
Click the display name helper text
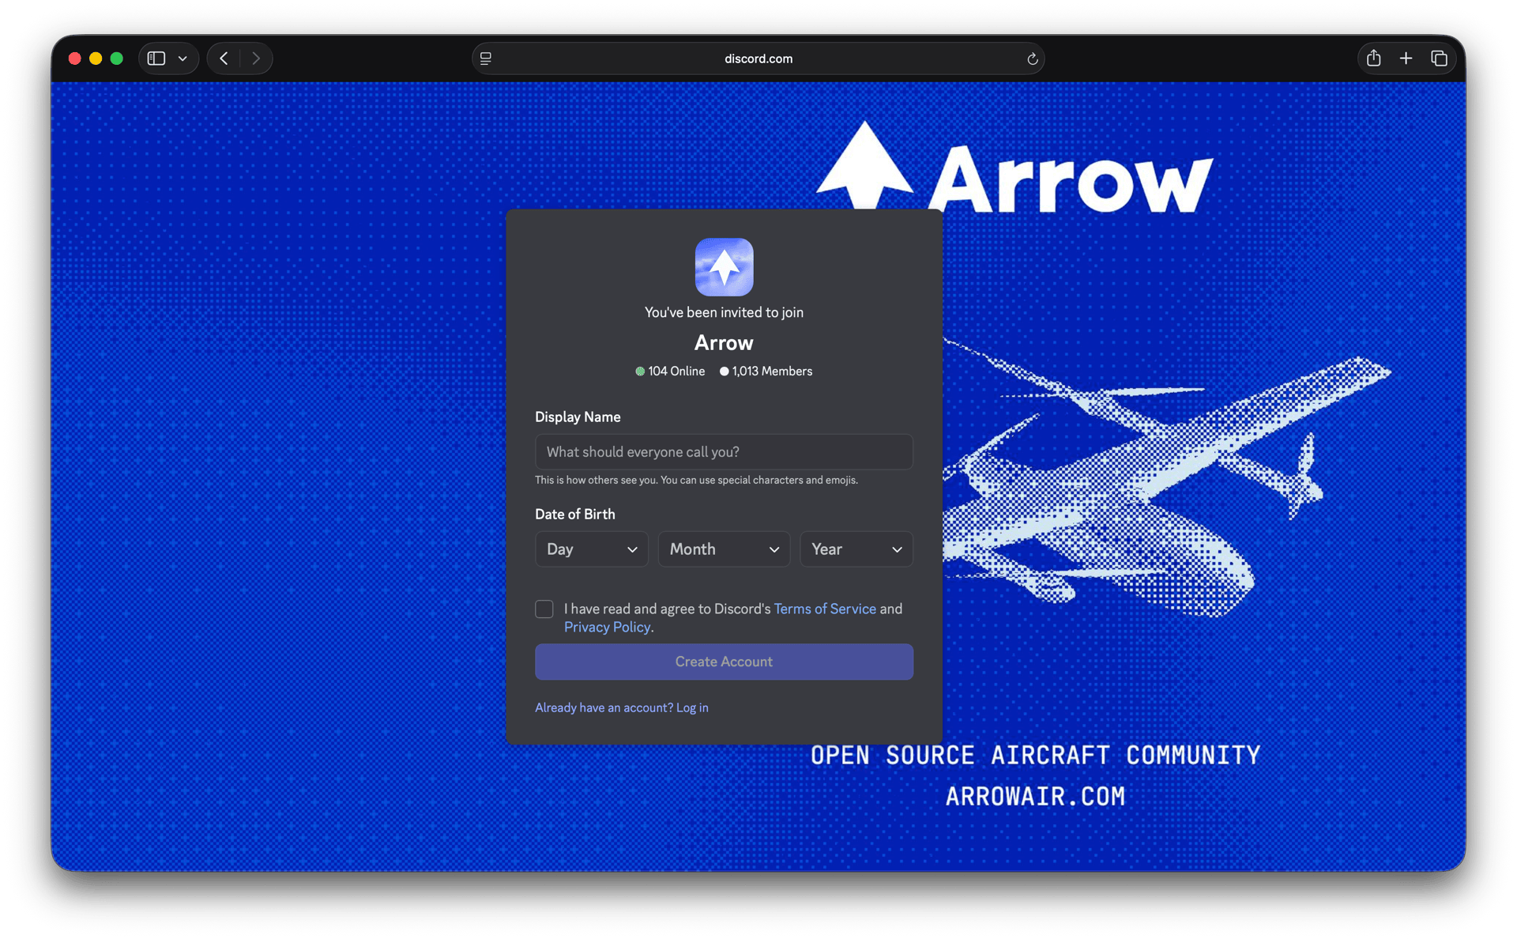pyautogui.click(x=696, y=480)
